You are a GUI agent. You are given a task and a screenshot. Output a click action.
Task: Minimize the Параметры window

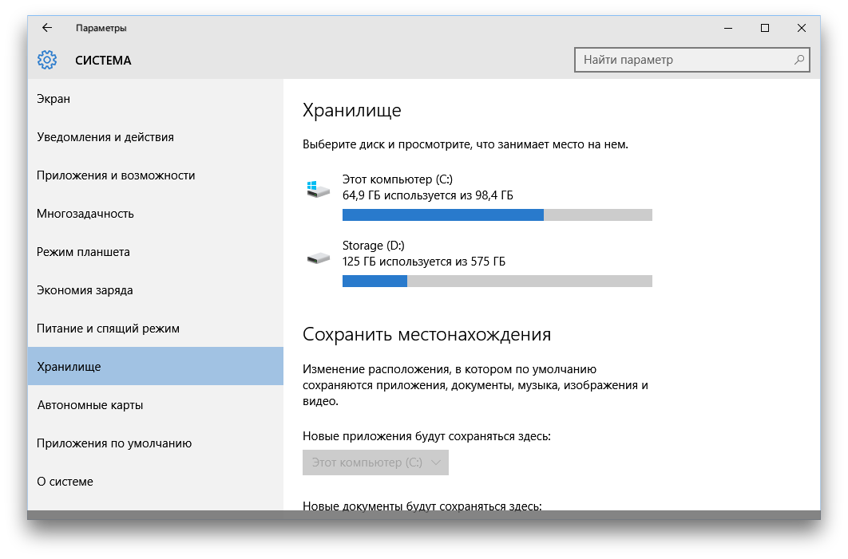(728, 28)
